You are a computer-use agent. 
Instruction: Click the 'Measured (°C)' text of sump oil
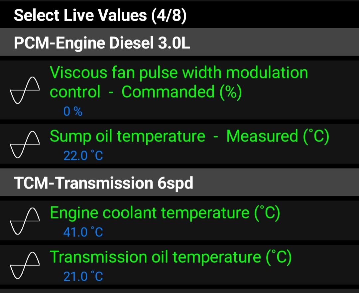(x=278, y=136)
